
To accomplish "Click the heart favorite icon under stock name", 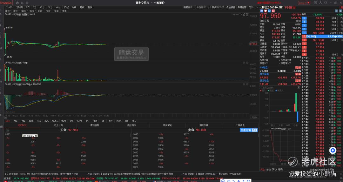I will coord(266,11).
